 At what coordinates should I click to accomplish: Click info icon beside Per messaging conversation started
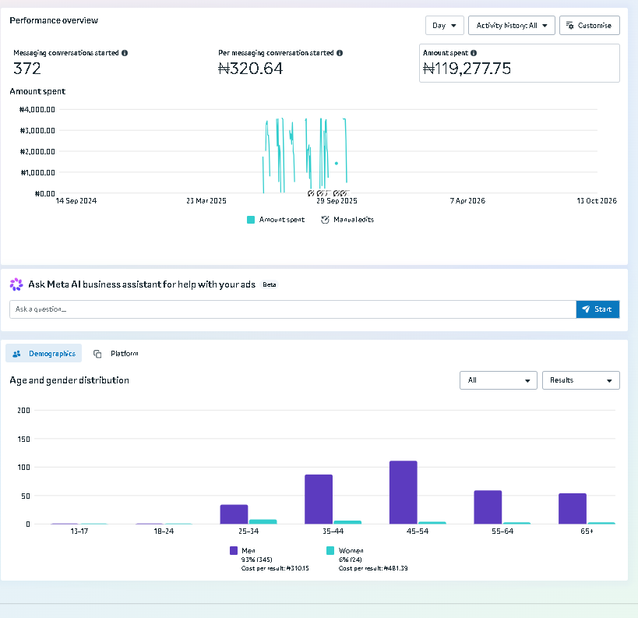(x=340, y=53)
